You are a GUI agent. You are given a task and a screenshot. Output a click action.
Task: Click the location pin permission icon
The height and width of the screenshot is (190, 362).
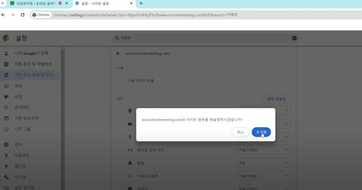click(x=130, y=111)
